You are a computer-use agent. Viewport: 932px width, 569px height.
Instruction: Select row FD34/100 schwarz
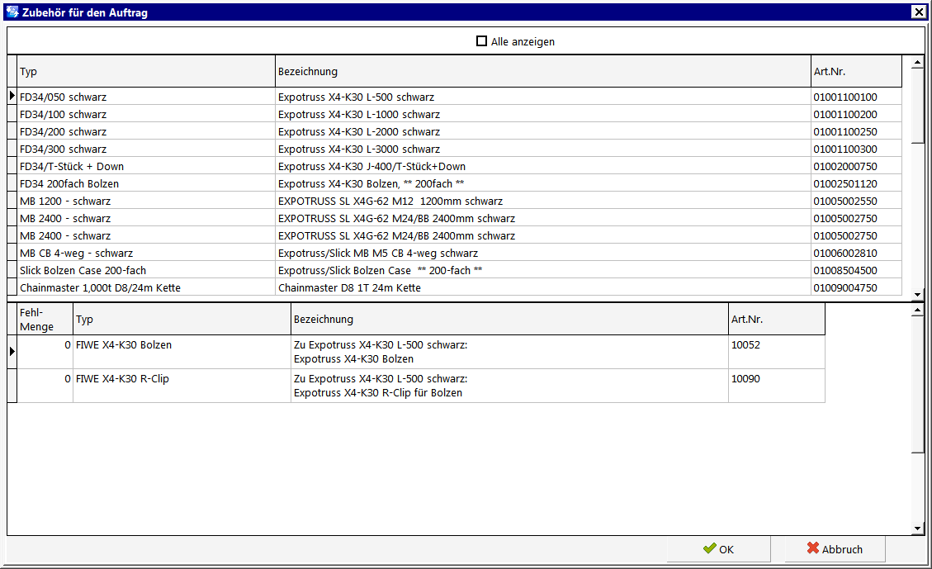point(459,114)
